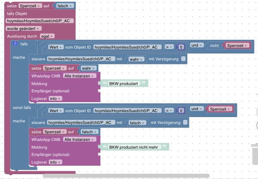Image resolution: width=258 pixels, height=179 pixels.
Task: Open the 'Sperrzeit' dropdown after 'nicht'
Action: point(237,46)
